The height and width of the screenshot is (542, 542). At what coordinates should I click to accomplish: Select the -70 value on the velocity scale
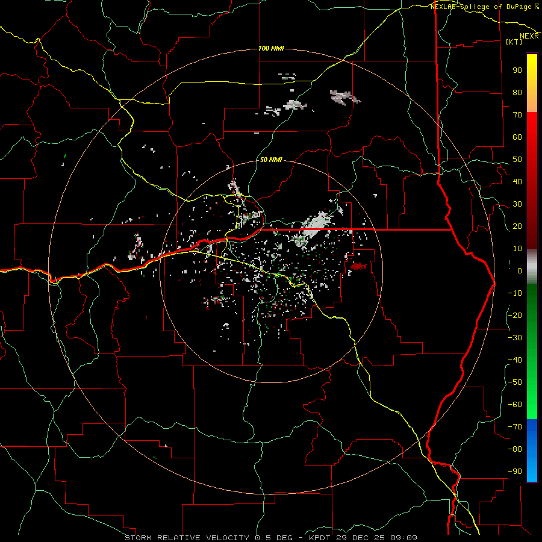[x=515, y=427]
